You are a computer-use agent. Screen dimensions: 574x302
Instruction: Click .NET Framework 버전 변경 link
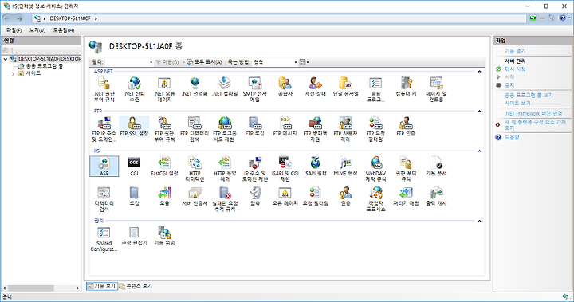click(533, 113)
